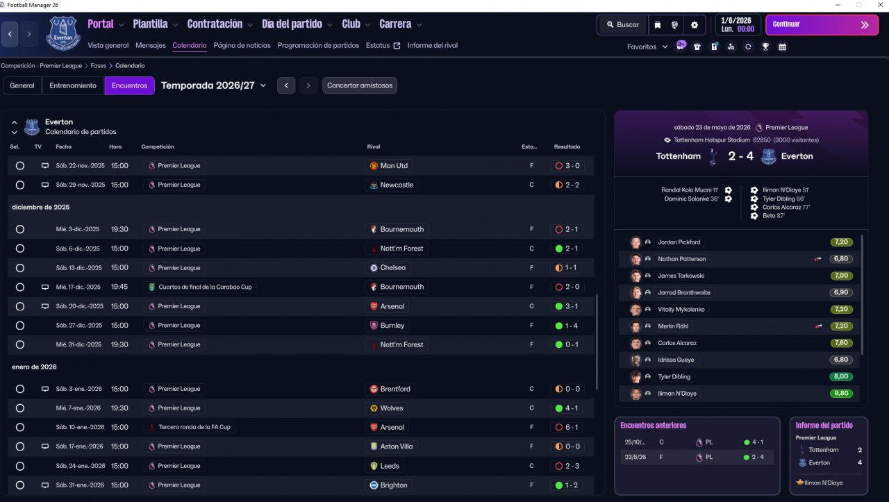Expand the Día del partido menu chevron
This screenshot has width=889, height=502.
tap(330, 25)
